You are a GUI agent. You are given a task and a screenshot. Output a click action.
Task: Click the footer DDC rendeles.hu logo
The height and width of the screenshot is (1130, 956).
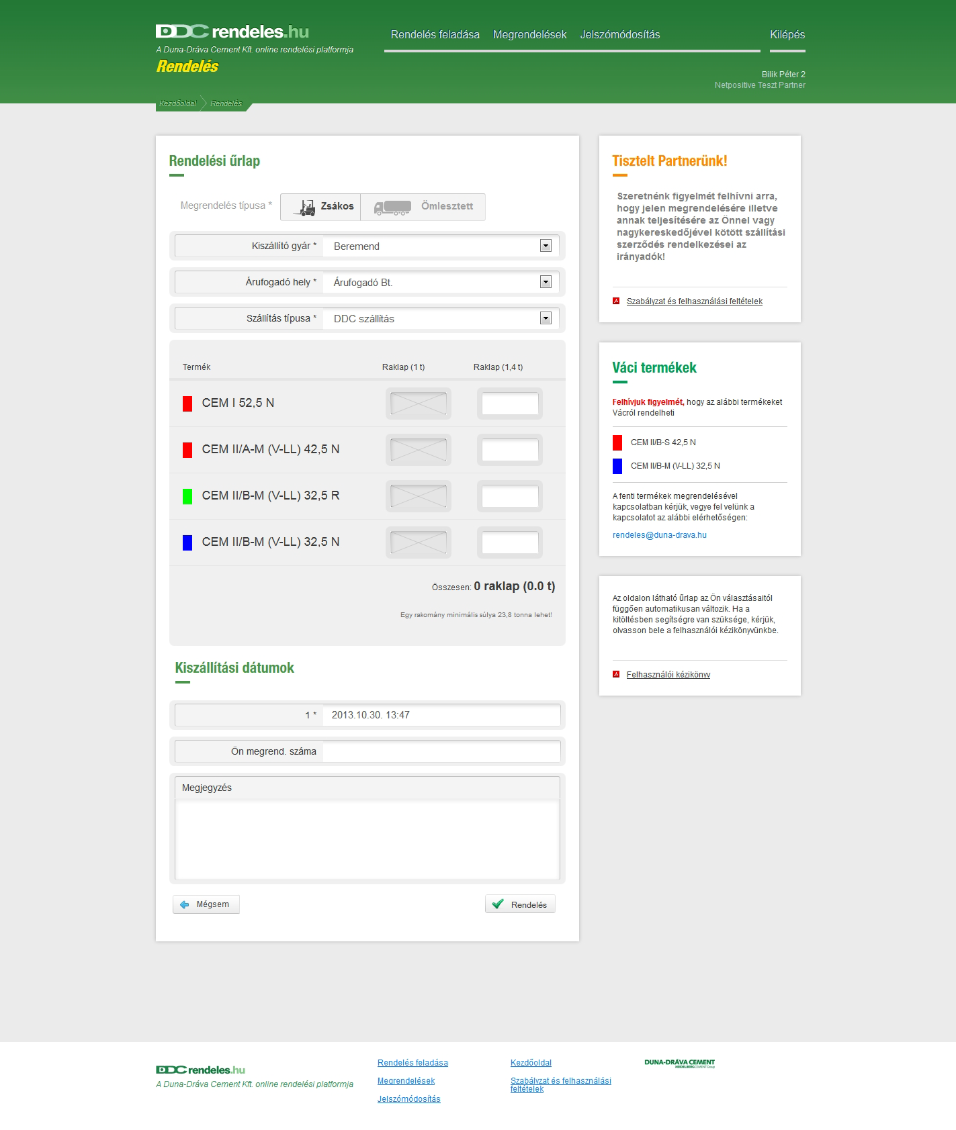[x=200, y=1070]
